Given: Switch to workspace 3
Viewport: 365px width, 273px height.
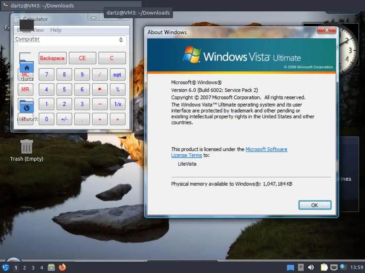Looking at the screenshot, I should click(33, 268).
